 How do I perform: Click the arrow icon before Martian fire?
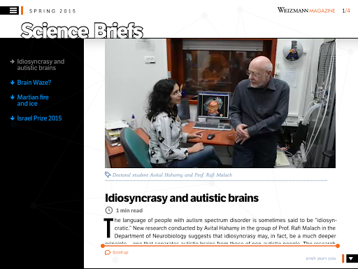(x=13, y=97)
